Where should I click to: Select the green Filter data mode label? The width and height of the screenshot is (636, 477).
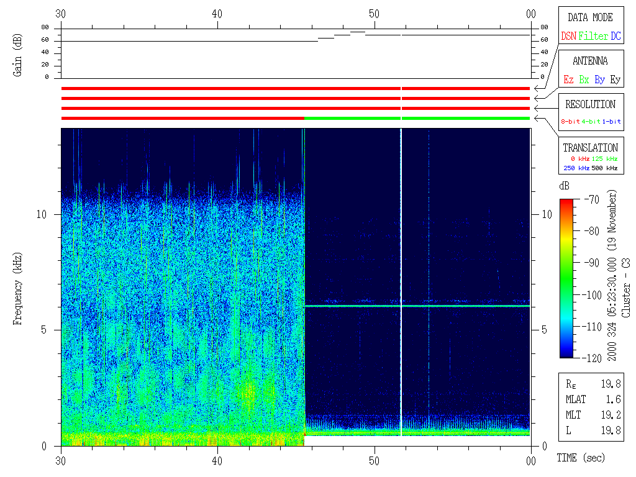click(593, 37)
